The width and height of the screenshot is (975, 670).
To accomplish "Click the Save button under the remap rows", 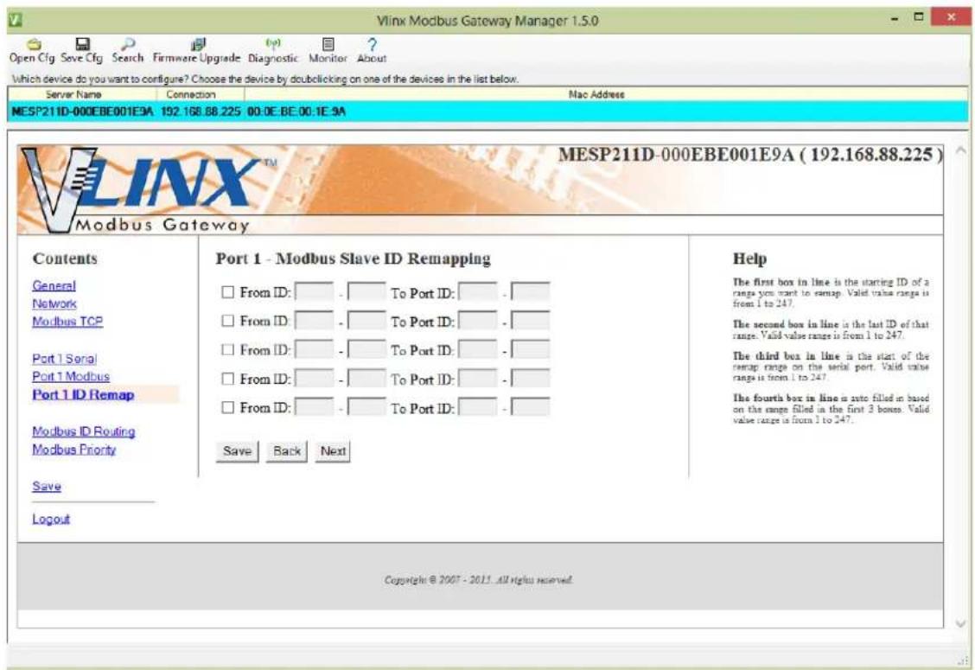I will (237, 451).
